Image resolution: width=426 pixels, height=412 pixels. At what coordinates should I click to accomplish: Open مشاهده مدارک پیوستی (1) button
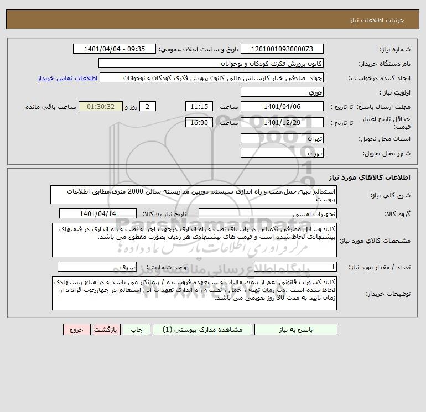[x=202, y=330]
